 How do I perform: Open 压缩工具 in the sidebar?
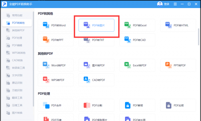[x=17, y=105]
